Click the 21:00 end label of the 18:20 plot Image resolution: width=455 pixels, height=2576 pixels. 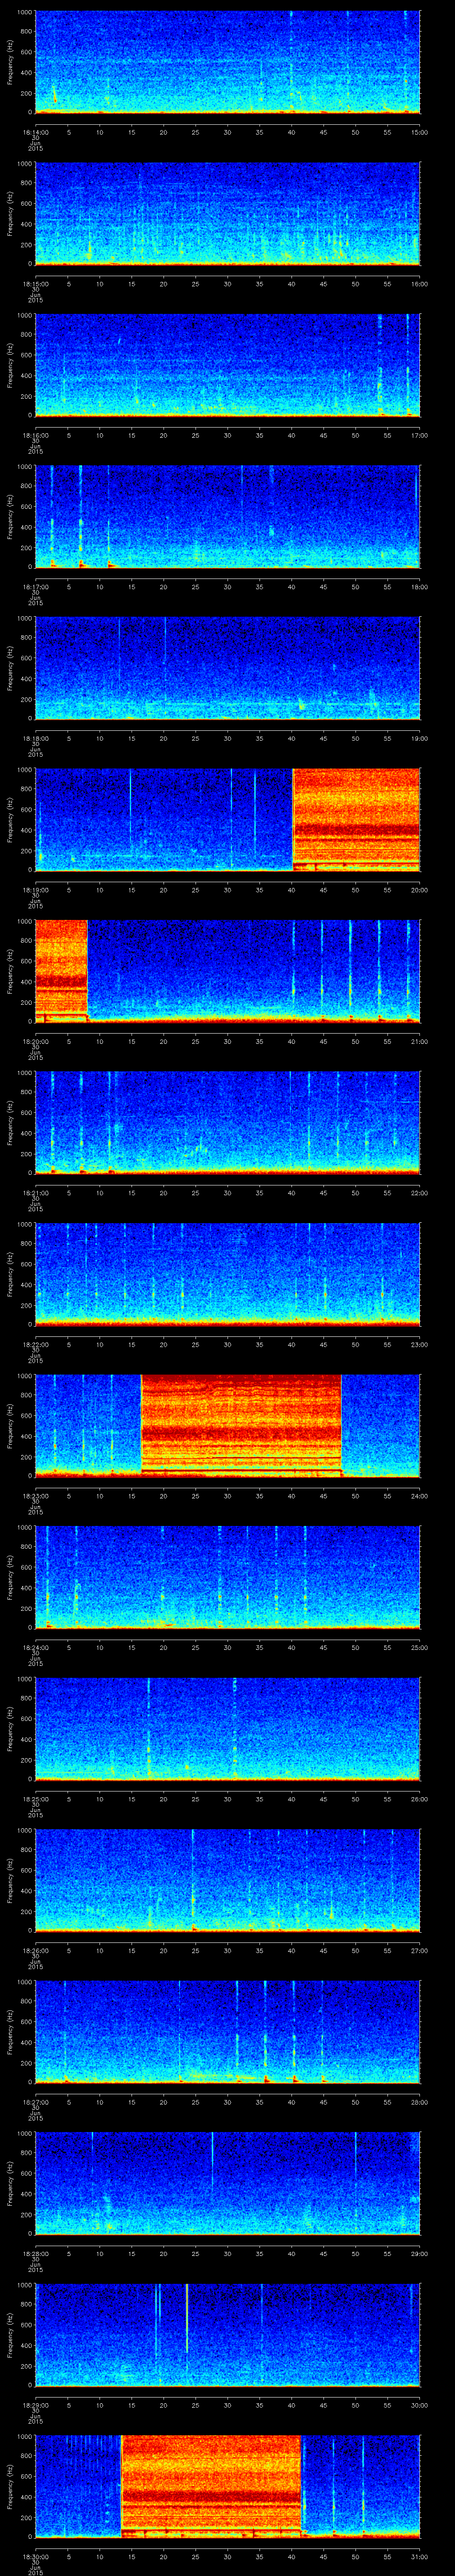tap(419, 1042)
